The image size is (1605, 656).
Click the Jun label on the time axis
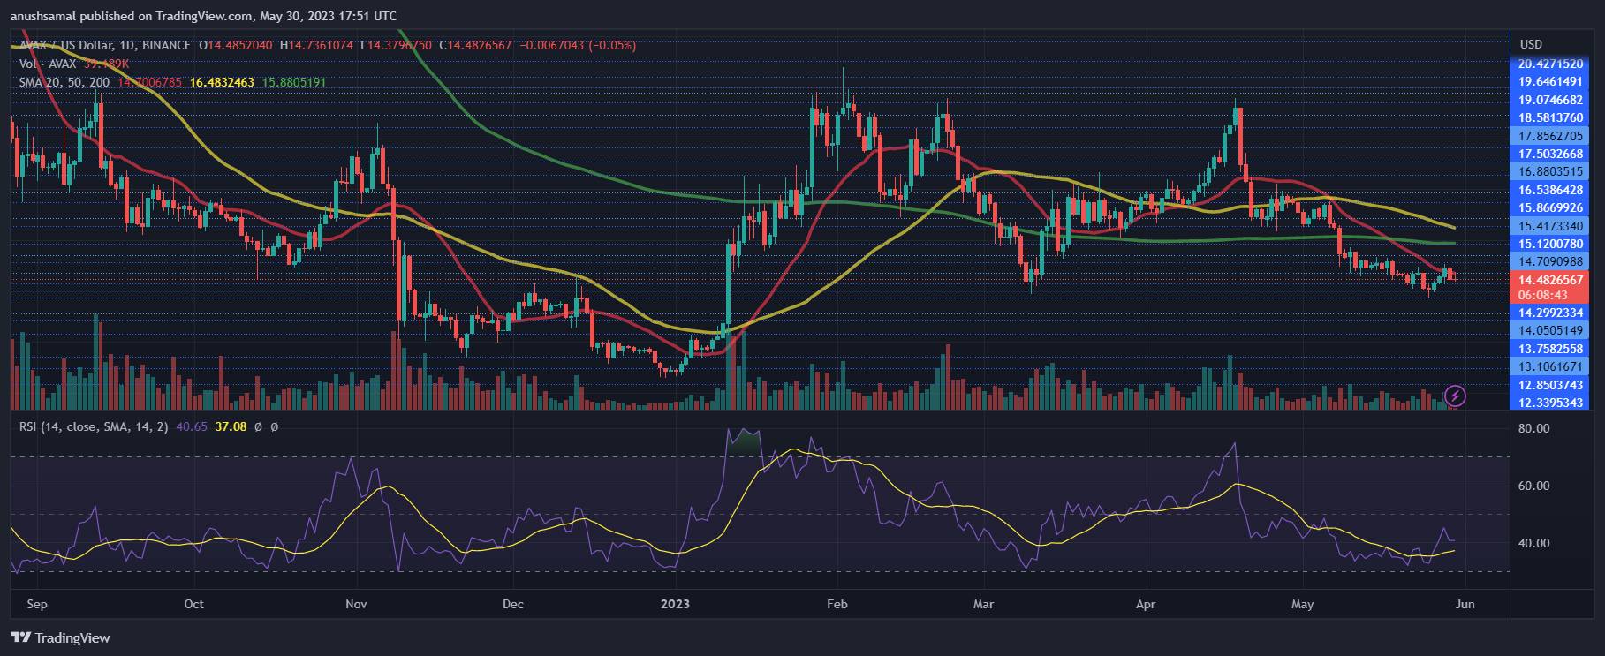1464,604
